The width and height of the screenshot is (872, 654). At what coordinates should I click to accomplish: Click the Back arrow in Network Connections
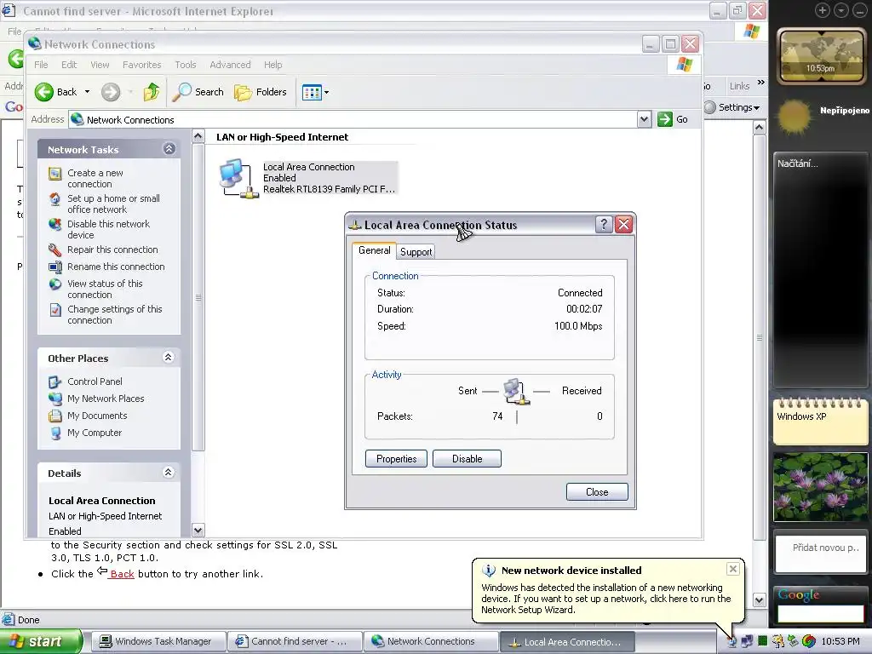pyautogui.click(x=44, y=92)
